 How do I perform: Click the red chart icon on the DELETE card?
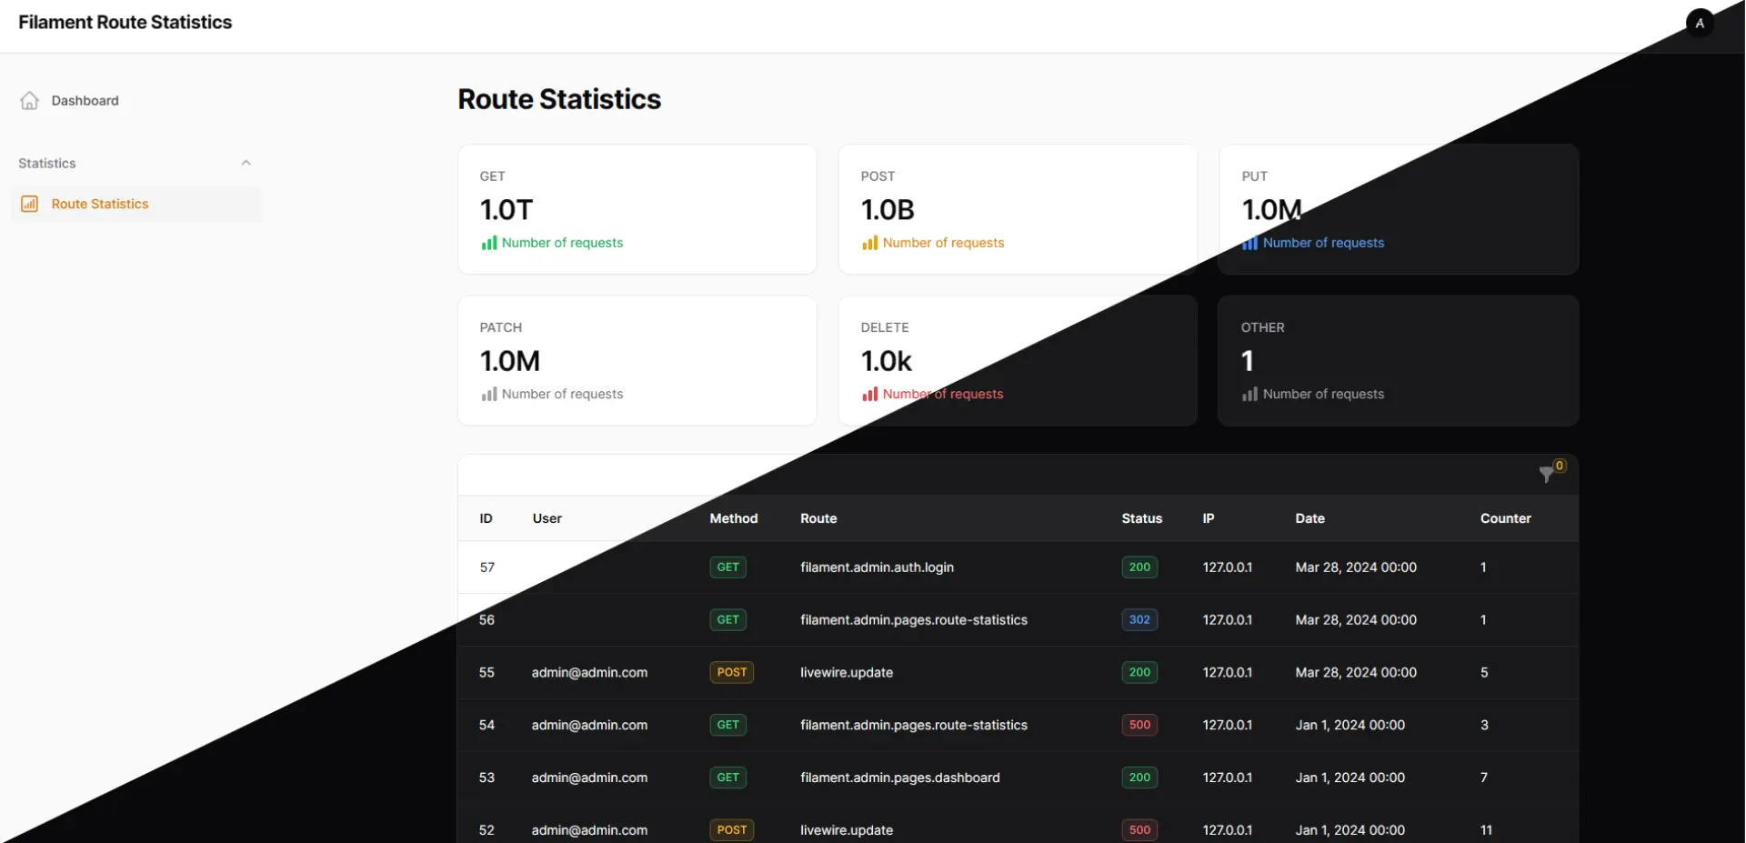(x=869, y=394)
